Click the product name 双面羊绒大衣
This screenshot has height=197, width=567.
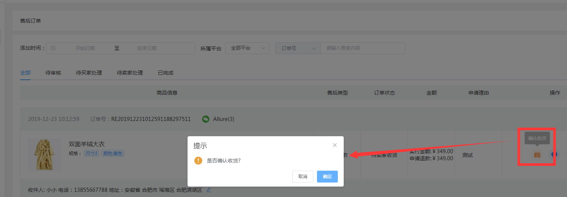[x=87, y=144]
